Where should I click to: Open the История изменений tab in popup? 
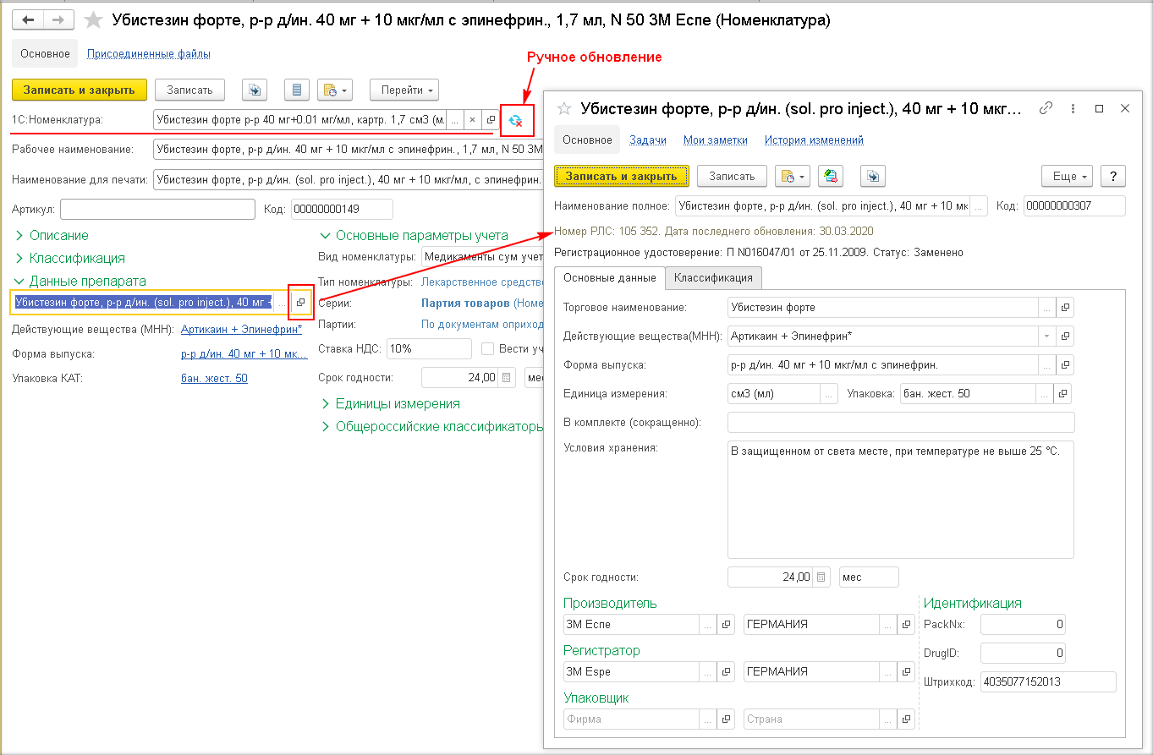coord(814,140)
